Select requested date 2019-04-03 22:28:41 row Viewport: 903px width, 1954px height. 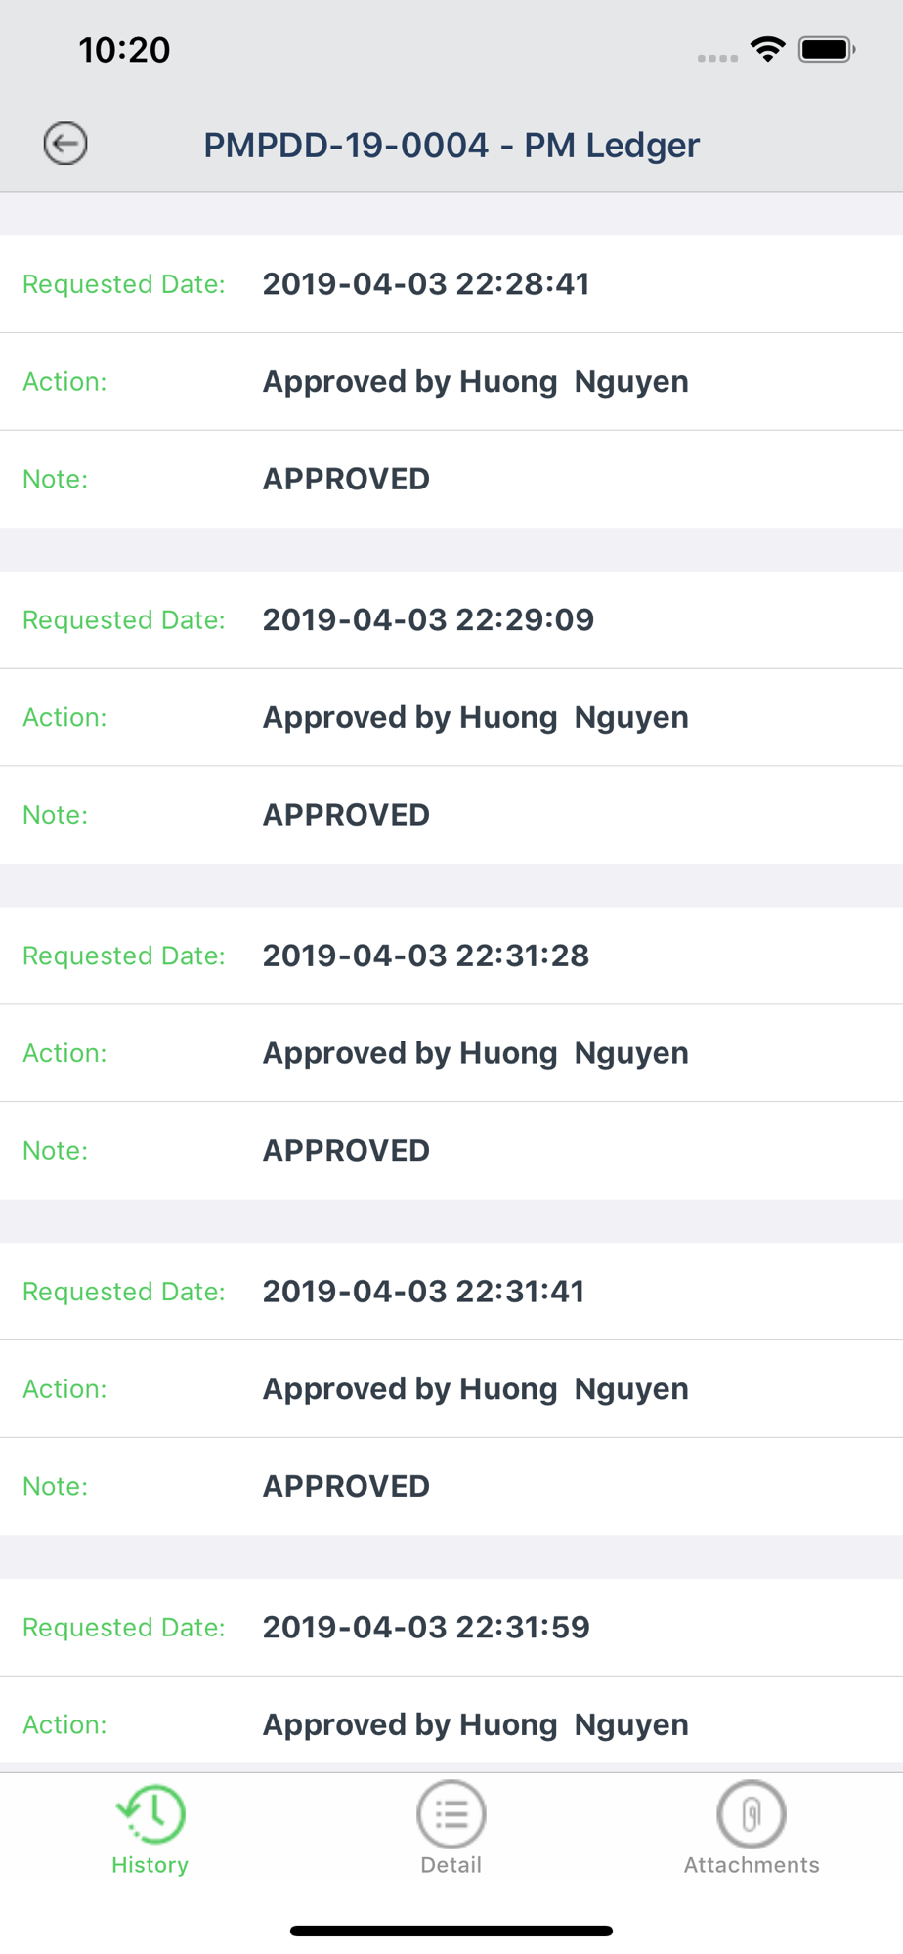pos(426,284)
